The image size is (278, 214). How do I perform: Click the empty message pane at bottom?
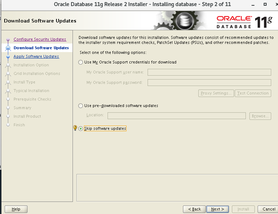click(177, 188)
